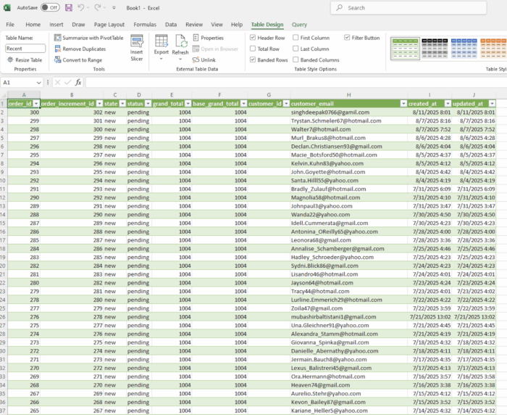Enable the Banded Columns checkbox
This screenshot has height=415, width=507.
pyautogui.click(x=296, y=59)
